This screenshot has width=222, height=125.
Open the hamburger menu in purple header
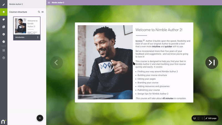point(49,2)
